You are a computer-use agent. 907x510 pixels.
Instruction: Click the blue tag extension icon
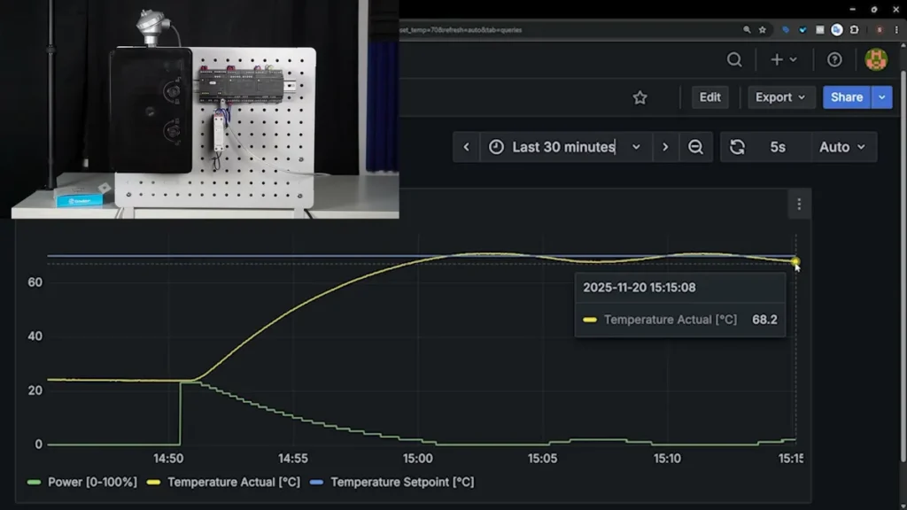tap(786, 30)
